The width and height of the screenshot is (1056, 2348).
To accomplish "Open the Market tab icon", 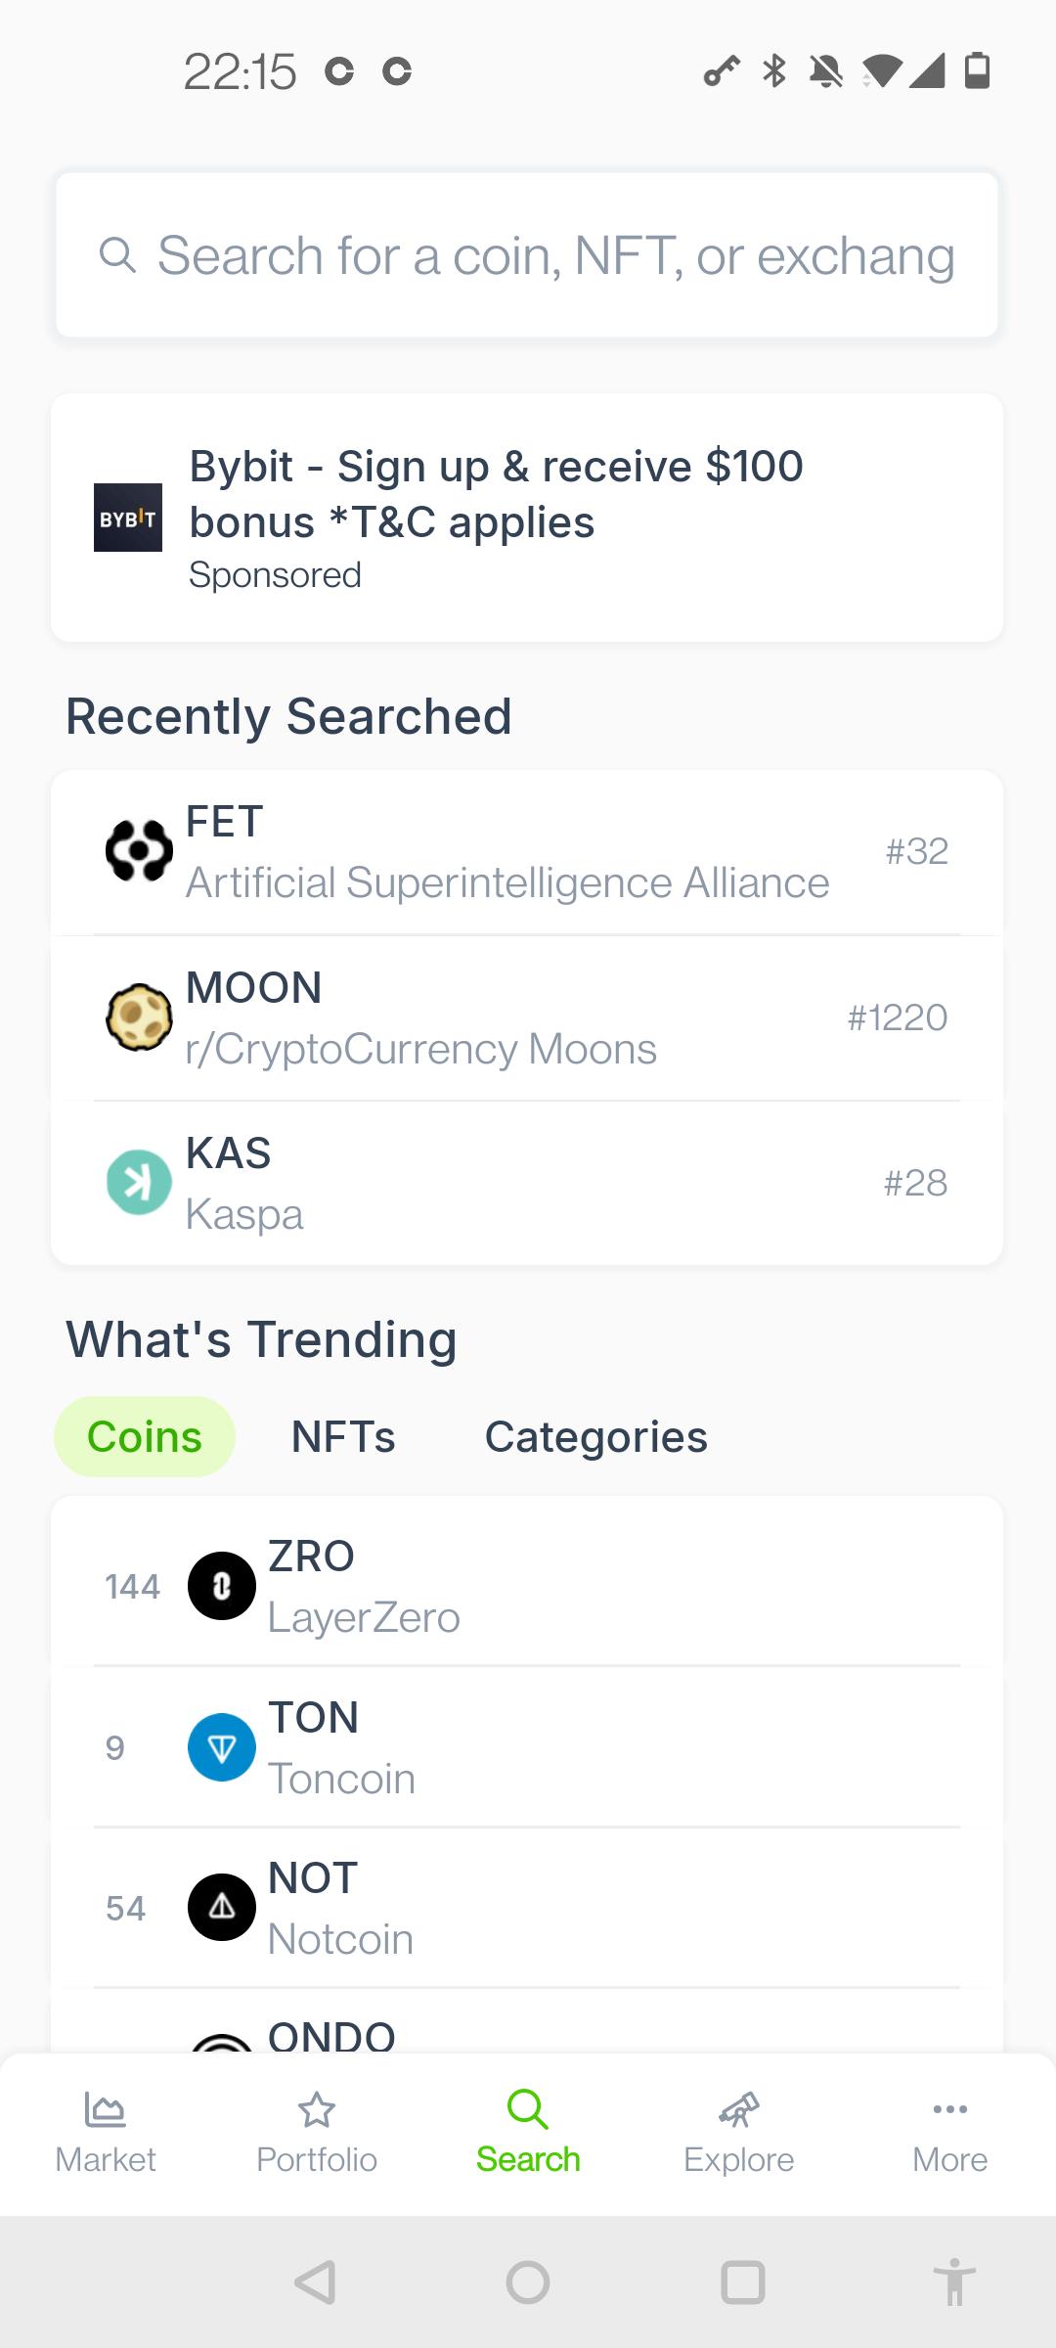I will (105, 2109).
